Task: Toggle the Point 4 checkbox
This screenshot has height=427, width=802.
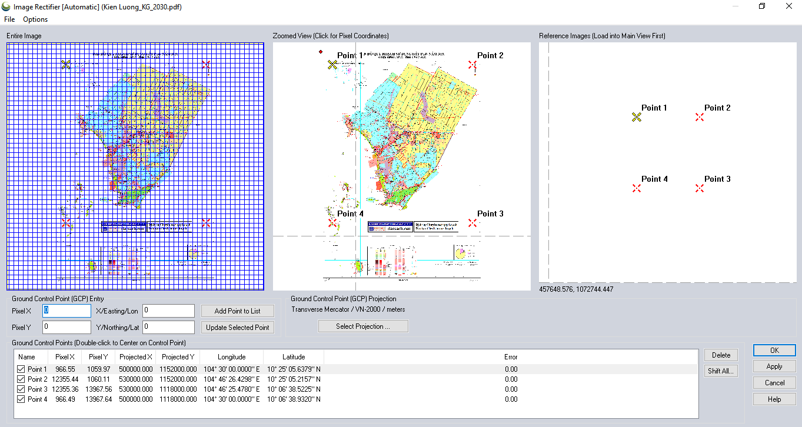Action: tap(22, 399)
